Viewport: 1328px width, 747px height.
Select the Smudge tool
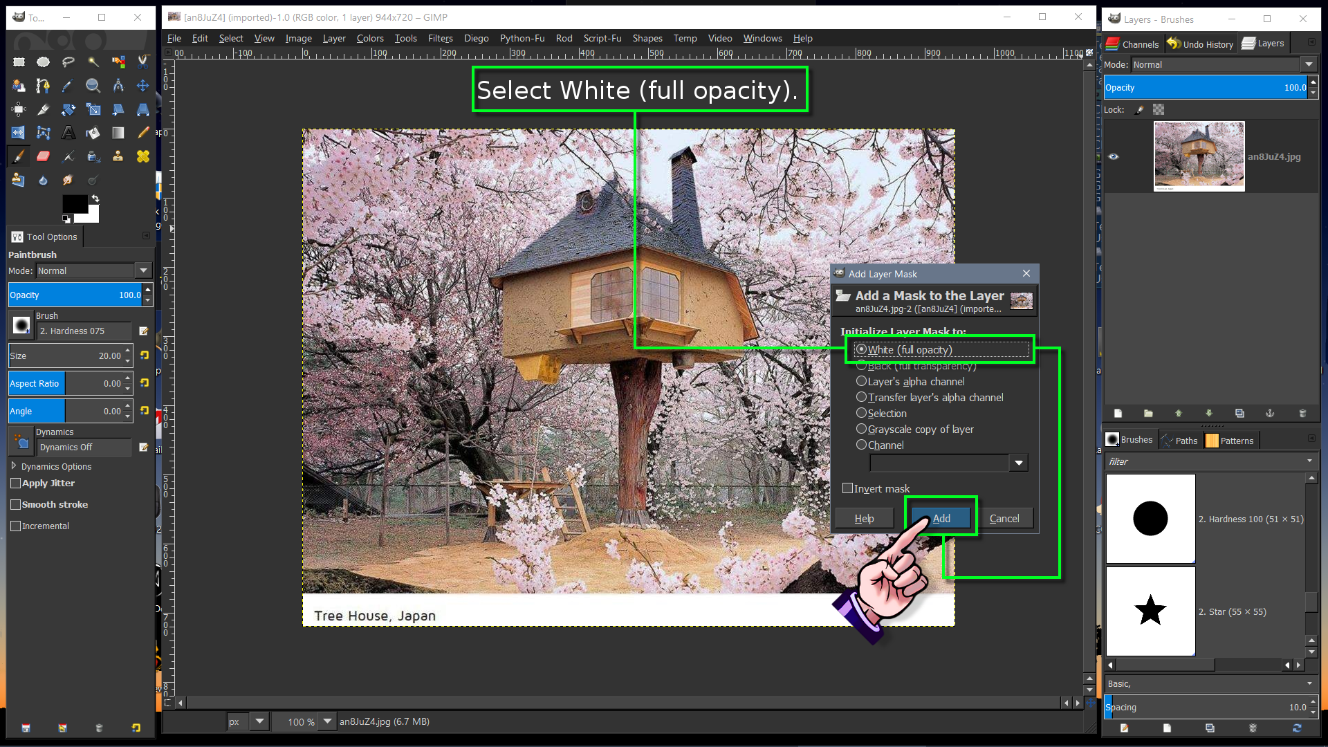[x=68, y=180]
